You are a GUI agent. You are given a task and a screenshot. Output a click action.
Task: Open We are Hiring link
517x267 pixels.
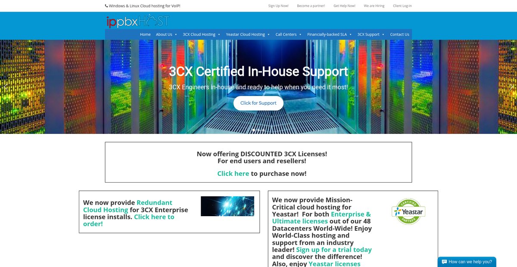point(374,6)
